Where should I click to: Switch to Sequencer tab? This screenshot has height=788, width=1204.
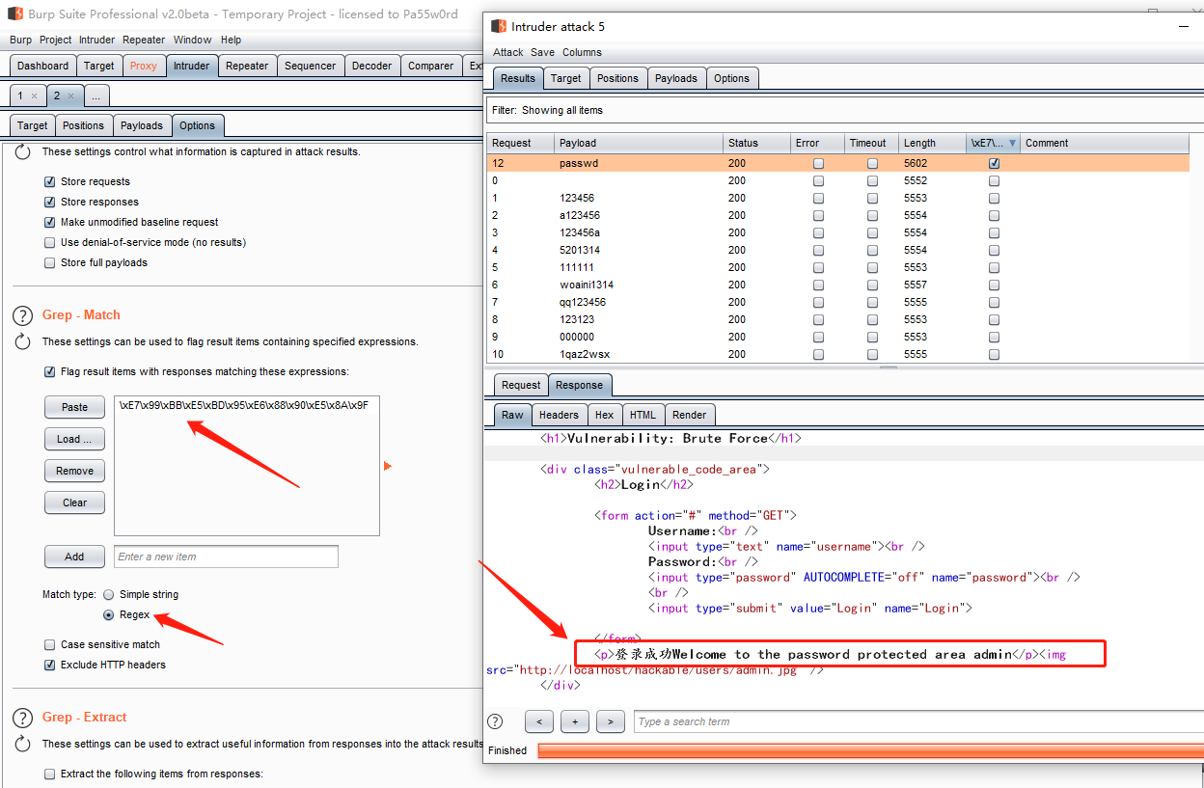pyautogui.click(x=310, y=66)
